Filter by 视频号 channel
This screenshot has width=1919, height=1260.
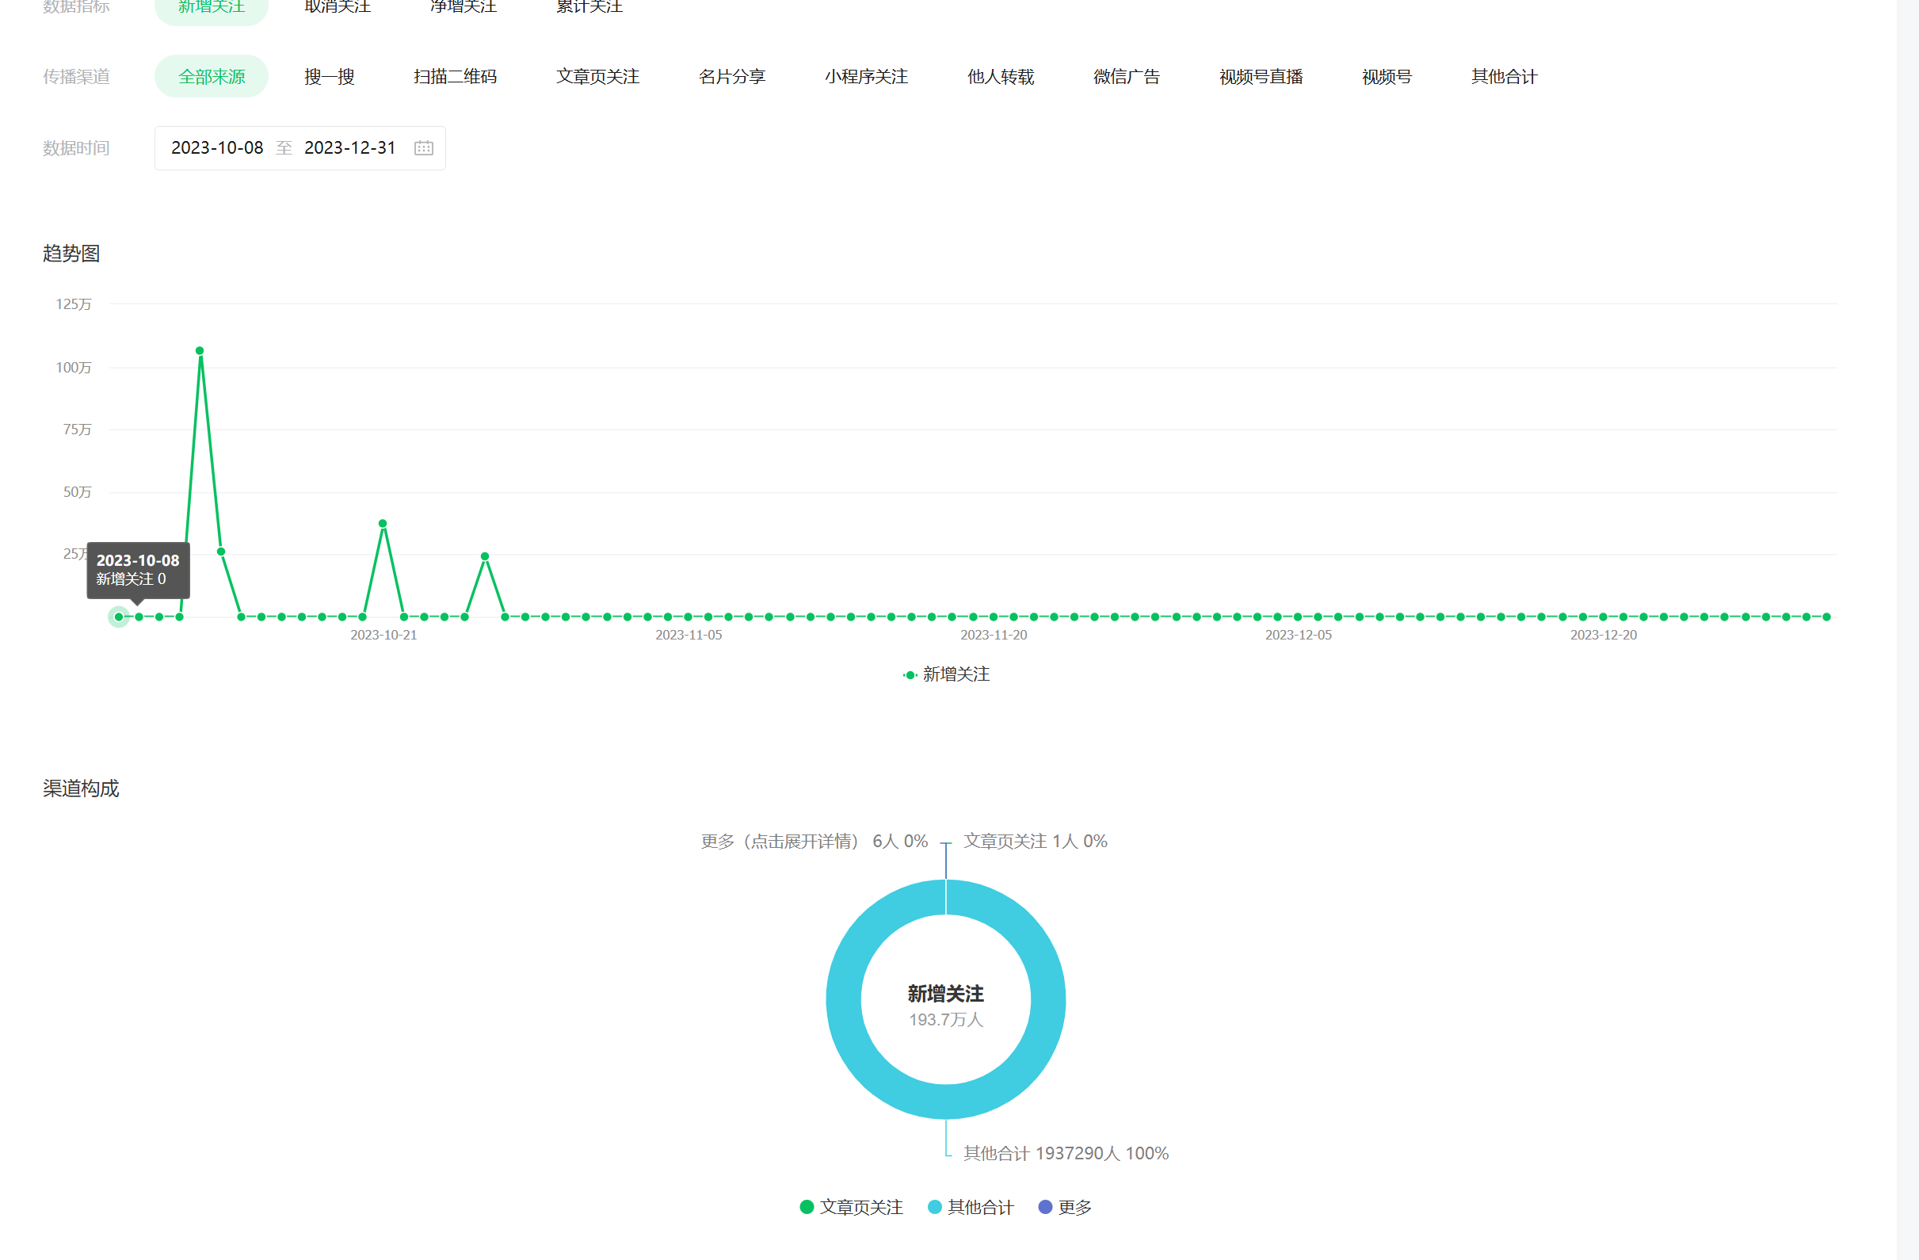tap(1387, 77)
